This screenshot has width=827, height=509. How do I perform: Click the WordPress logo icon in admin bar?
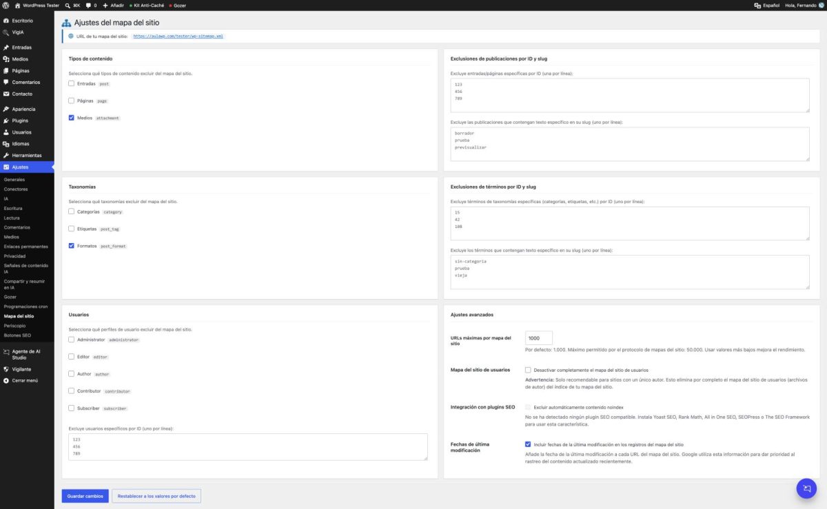tap(6, 5)
